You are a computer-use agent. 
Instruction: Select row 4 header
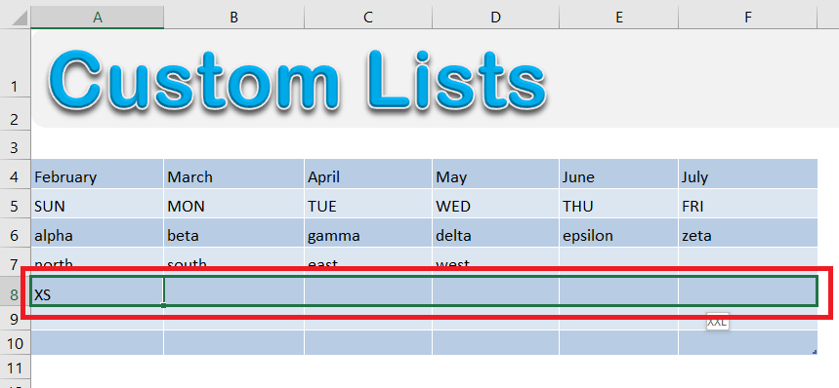[x=15, y=176]
